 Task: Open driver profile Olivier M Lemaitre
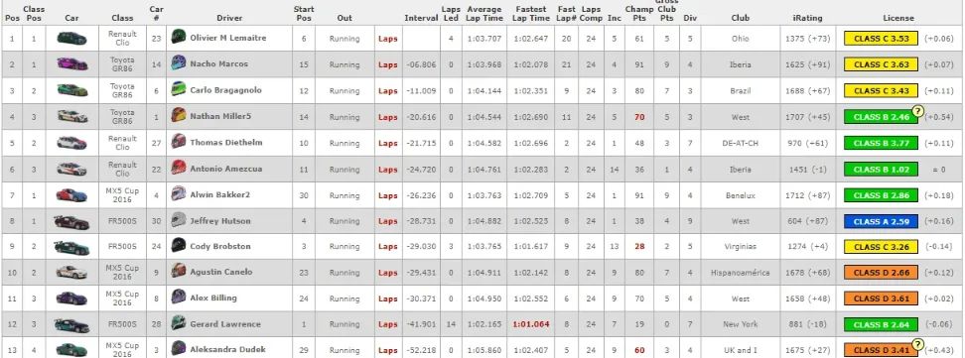pos(227,38)
